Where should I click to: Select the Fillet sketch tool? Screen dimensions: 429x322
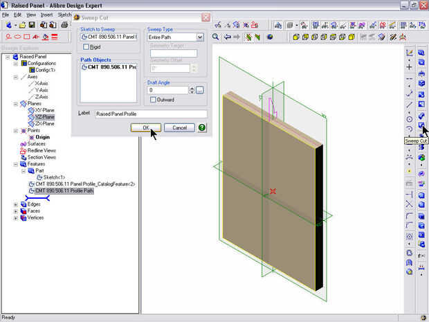click(x=410, y=216)
